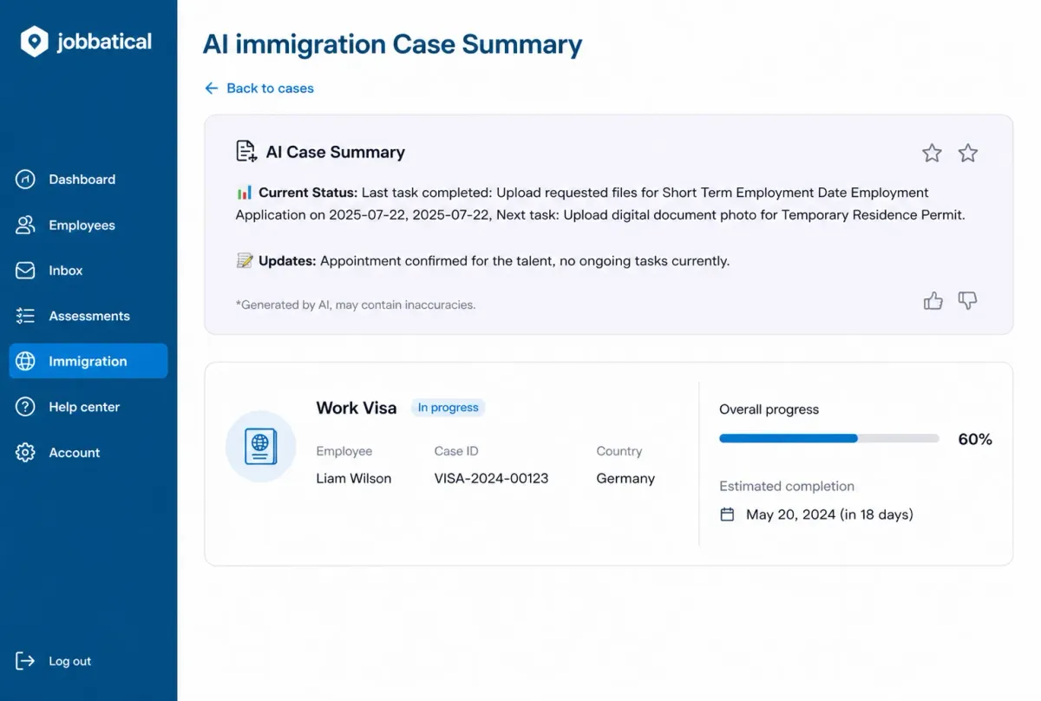Click the Current Status label
Viewport: 1041px width, 701px height.
coord(308,193)
